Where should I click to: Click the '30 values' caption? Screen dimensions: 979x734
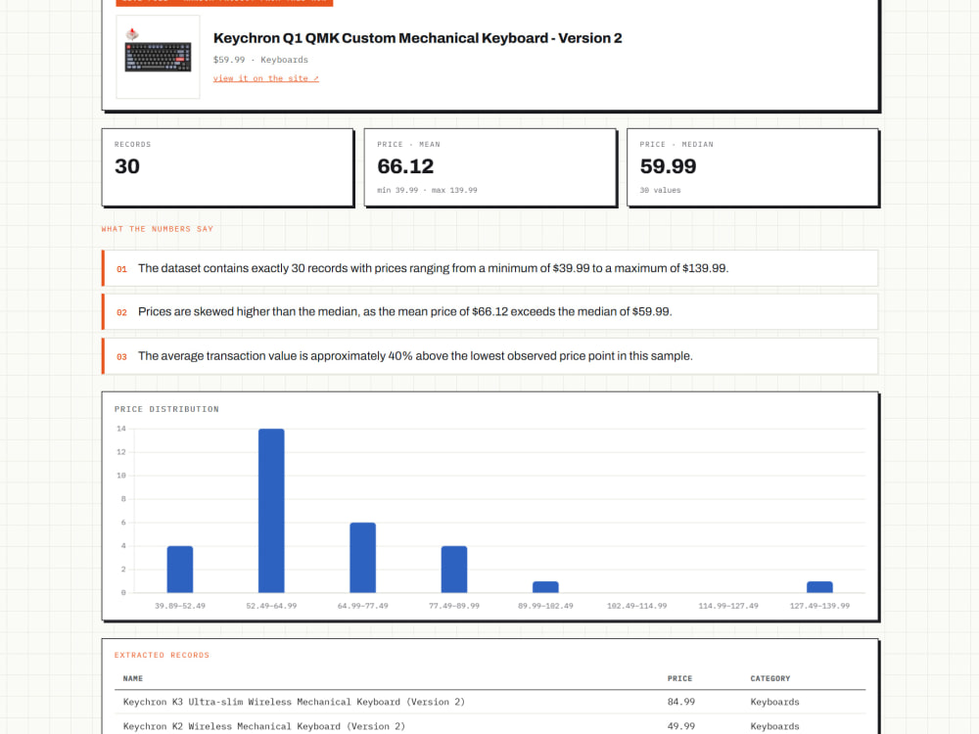660,190
